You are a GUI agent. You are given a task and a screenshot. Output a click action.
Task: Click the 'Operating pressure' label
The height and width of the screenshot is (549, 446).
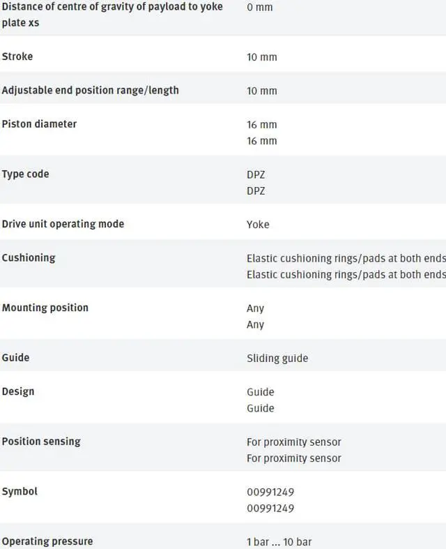47,541
